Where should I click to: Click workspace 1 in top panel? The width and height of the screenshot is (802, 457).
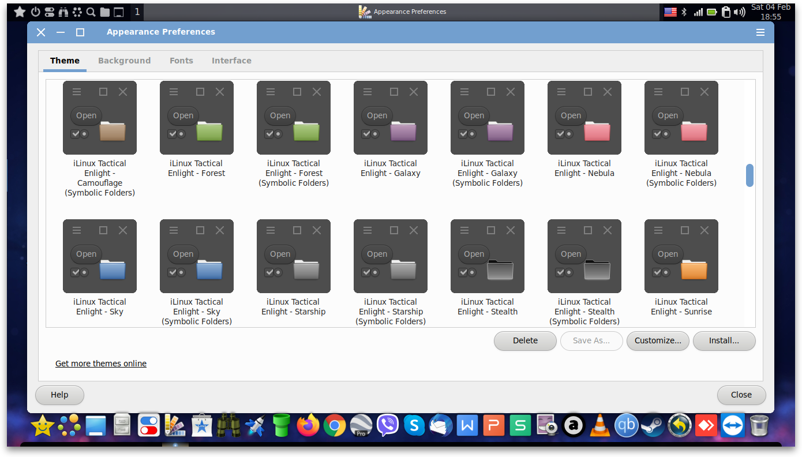pos(137,12)
